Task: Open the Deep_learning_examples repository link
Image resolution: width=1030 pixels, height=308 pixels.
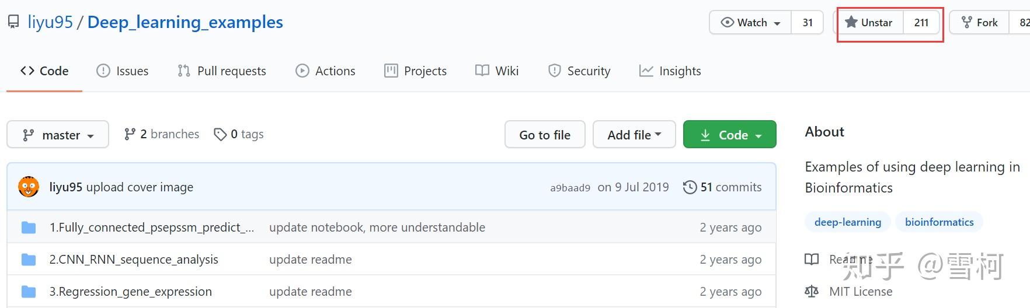Action: point(185,22)
